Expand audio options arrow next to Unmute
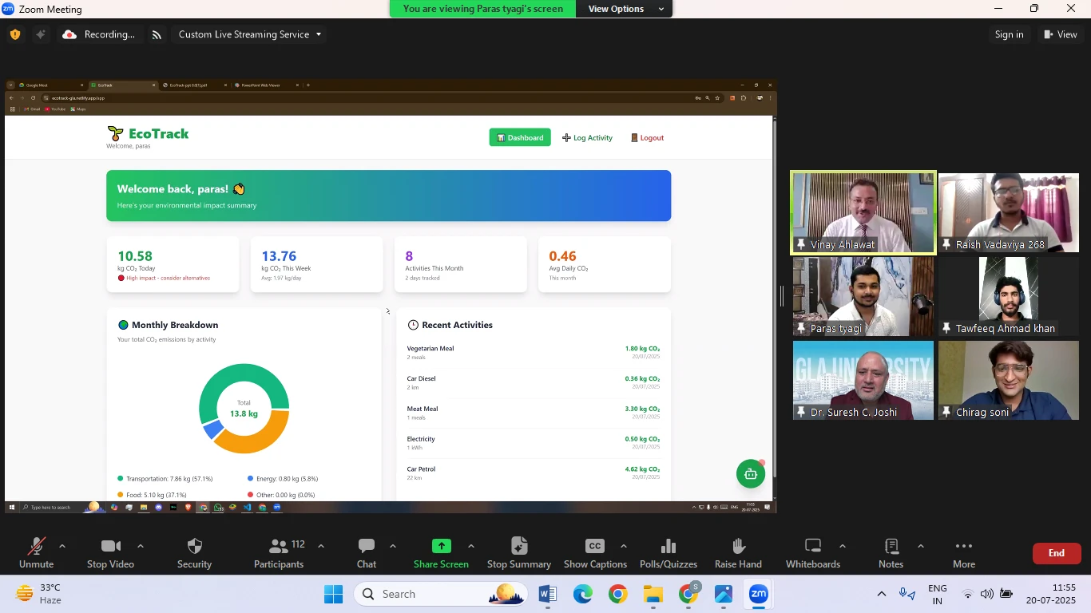 click(62, 546)
